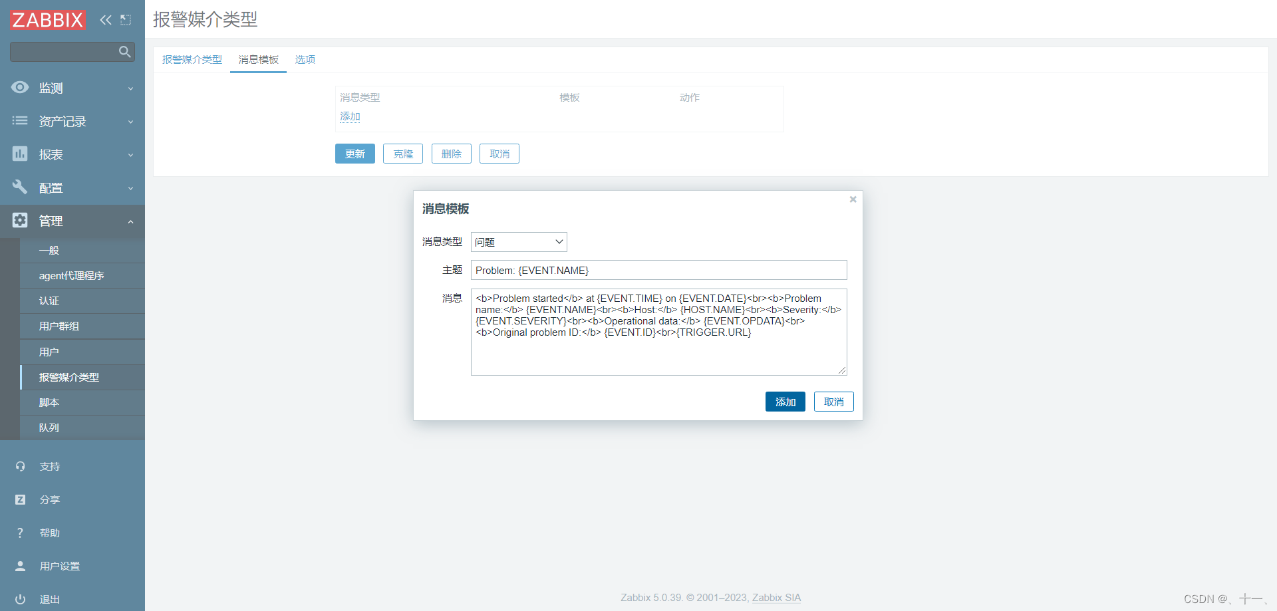This screenshot has width=1277, height=611.
Task: Click the 主题 subject input field
Action: pos(659,270)
